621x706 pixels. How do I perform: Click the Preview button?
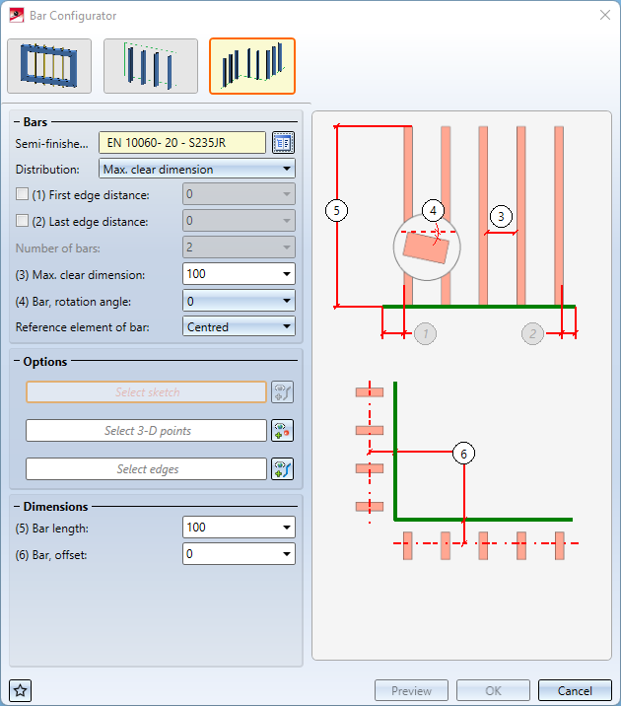coord(411,690)
